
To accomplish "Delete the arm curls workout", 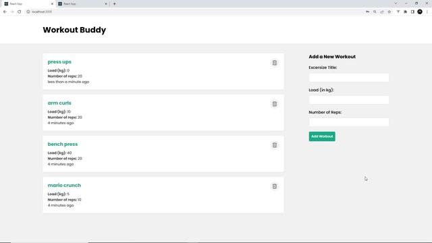I will [x=275, y=104].
